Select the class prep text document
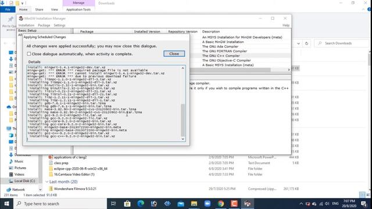372x209 pixels. pos(61,163)
